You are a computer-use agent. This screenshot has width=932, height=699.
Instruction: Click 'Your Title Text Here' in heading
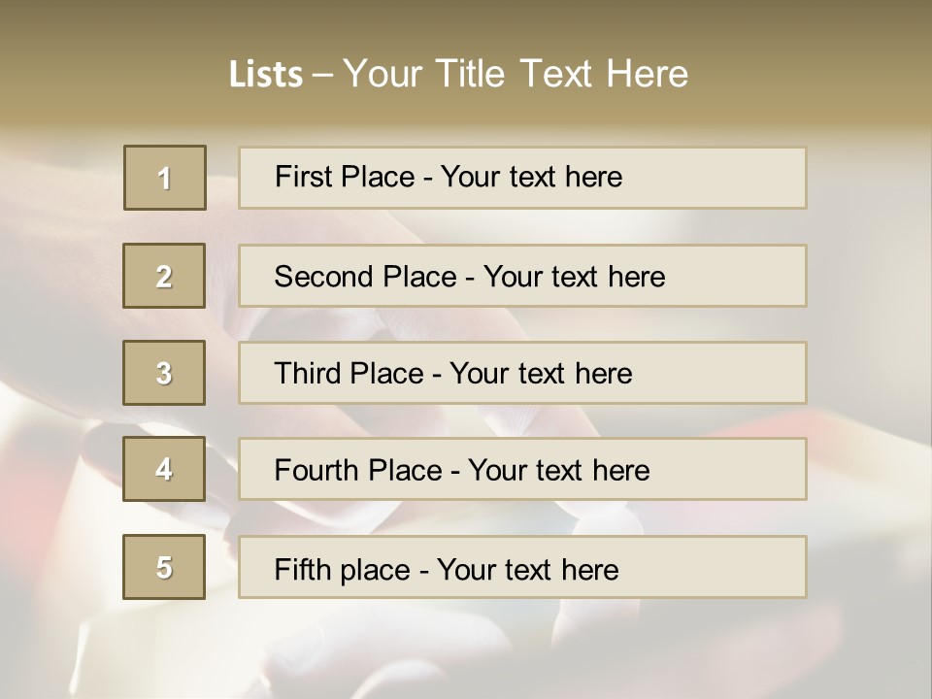coord(516,74)
